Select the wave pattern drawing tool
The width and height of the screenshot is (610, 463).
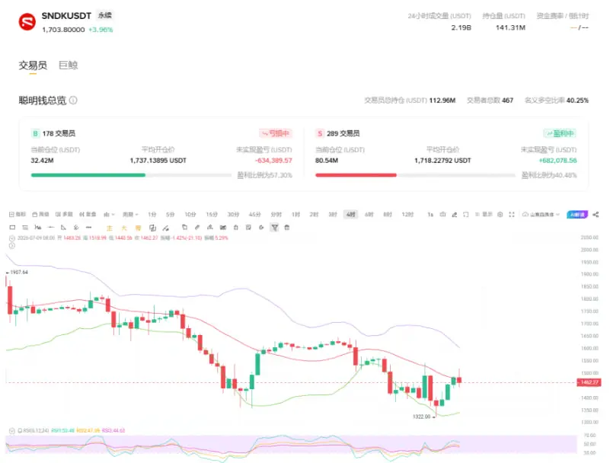pyautogui.click(x=38, y=227)
